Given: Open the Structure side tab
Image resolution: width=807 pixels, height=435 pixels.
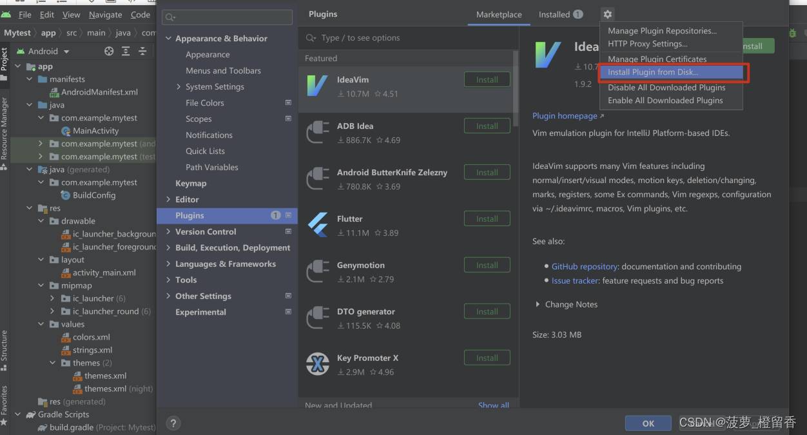Looking at the screenshot, I should (x=4, y=351).
